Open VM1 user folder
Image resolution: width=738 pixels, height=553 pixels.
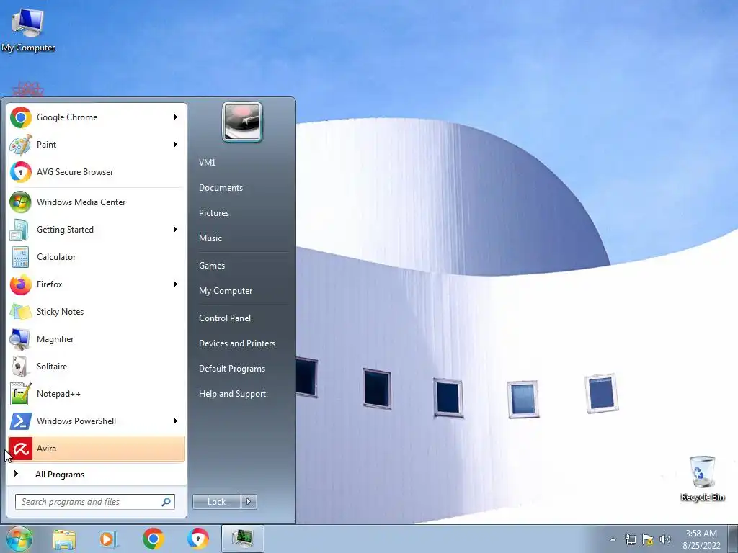[207, 162]
